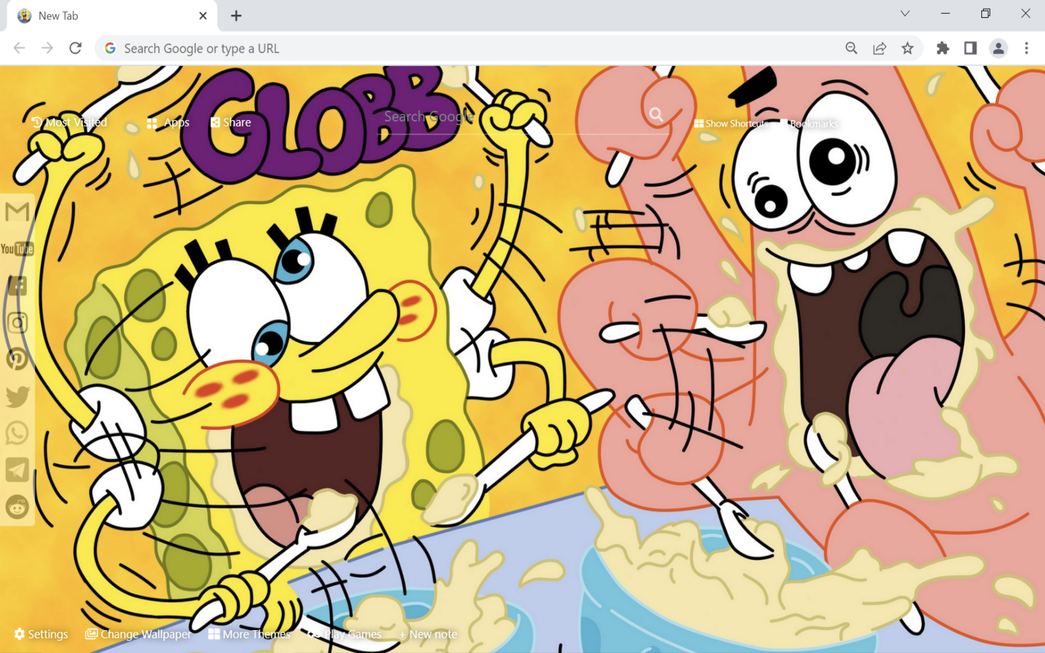Open the Chrome profile avatar
This screenshot has width=1045, height=653.
[998, 48]
